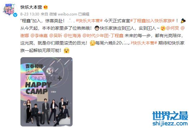
Task: Click the crying emoji before 每周六晚
Action: tap(92, 43)
